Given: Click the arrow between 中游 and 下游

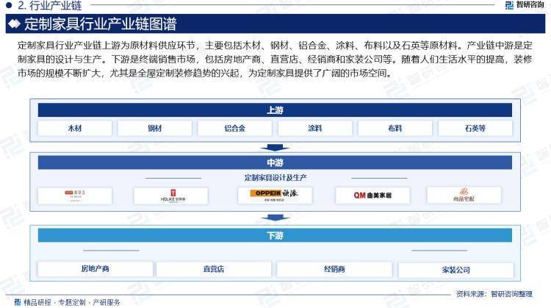Looking at the screenshot, I should coord(275,217).
